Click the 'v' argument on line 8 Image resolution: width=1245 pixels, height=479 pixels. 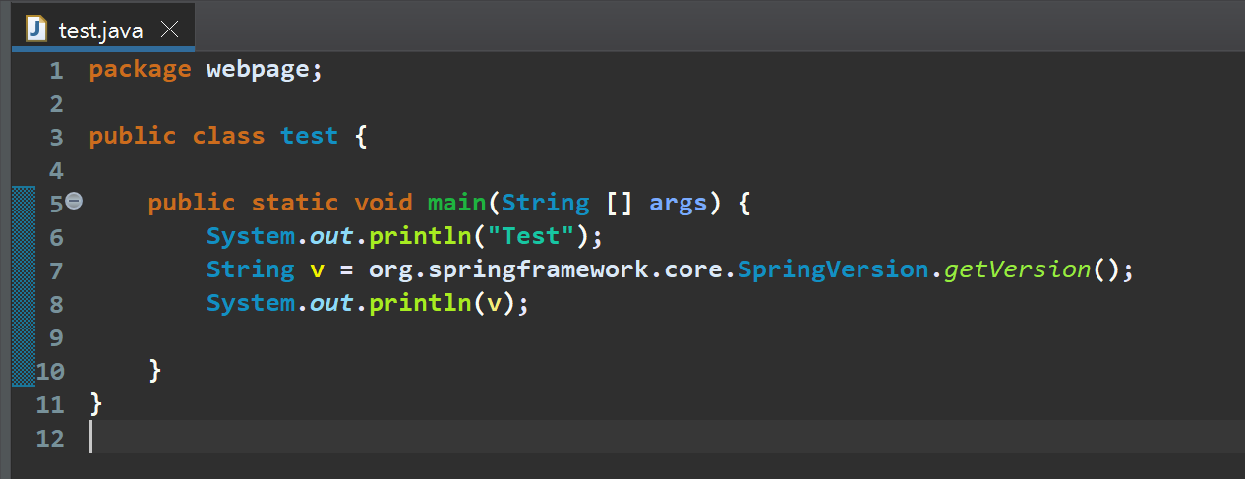494,303
